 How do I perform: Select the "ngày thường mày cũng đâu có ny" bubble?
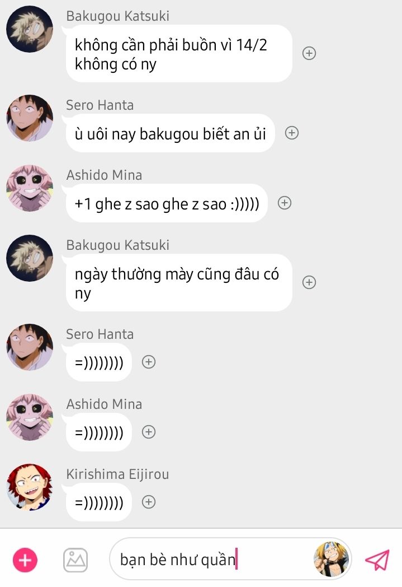tap(179, 283)
